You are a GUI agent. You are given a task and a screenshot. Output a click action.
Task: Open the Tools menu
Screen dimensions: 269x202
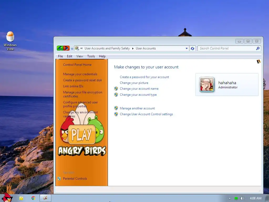click(91, 56)
